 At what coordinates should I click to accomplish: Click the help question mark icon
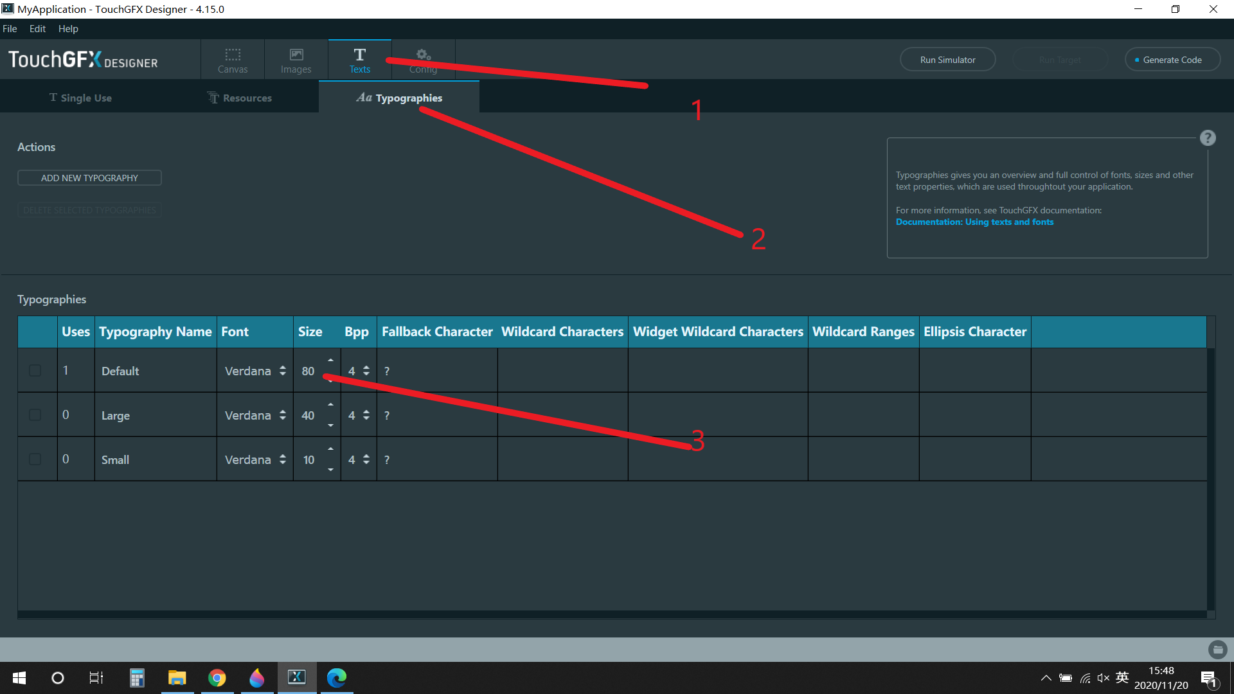coord(1207,138)
